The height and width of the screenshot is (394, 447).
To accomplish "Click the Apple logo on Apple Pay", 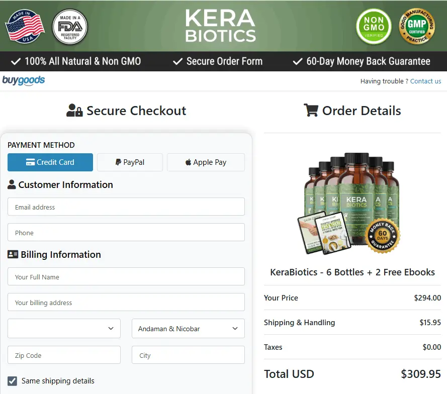I will click(190, 162).
